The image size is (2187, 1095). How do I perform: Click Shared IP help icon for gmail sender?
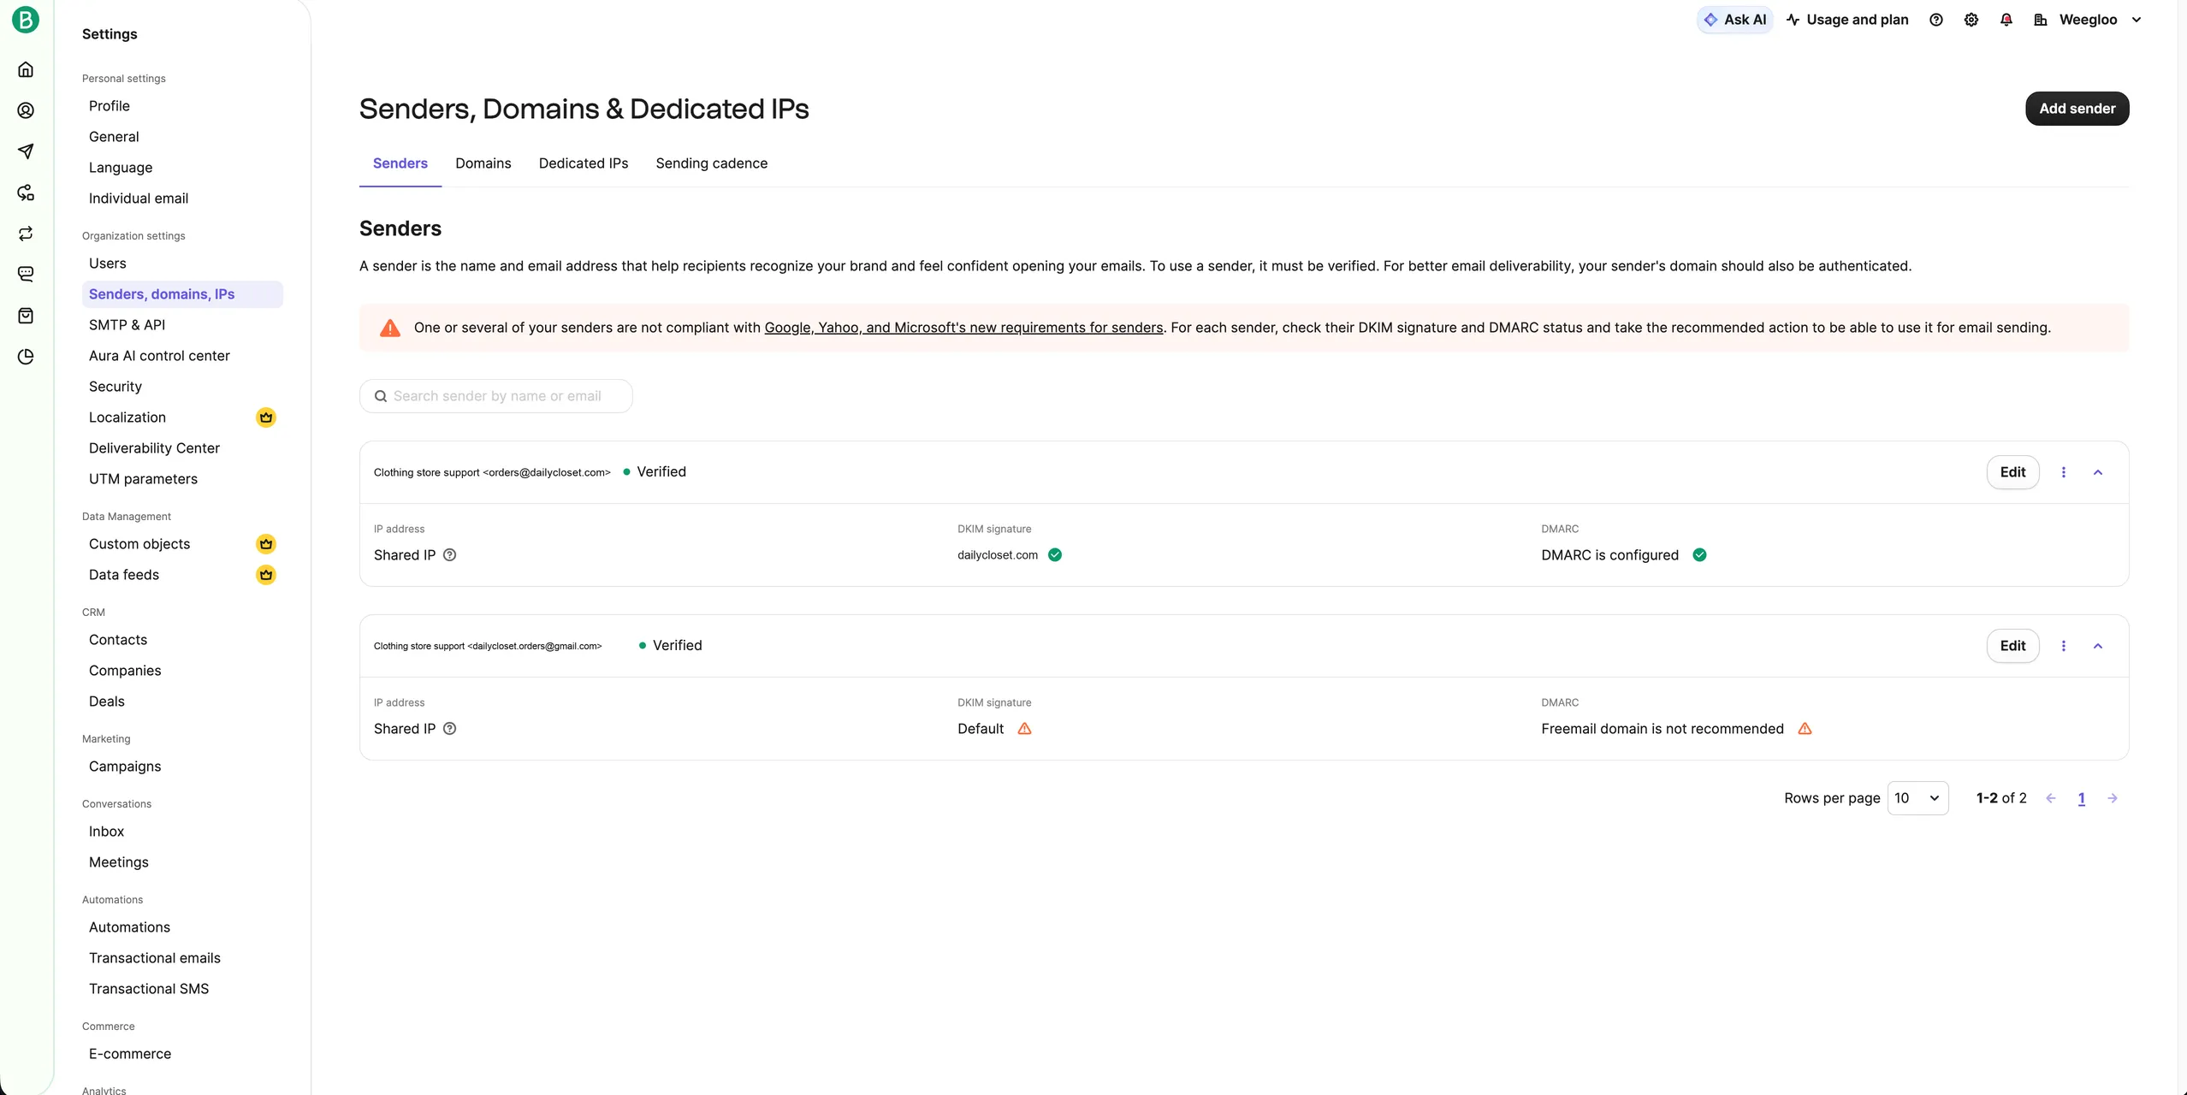pos(449,729)
